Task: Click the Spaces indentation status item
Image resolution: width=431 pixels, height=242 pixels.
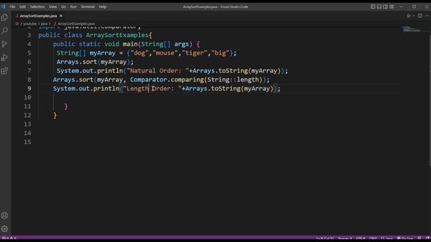Action: 345,239
